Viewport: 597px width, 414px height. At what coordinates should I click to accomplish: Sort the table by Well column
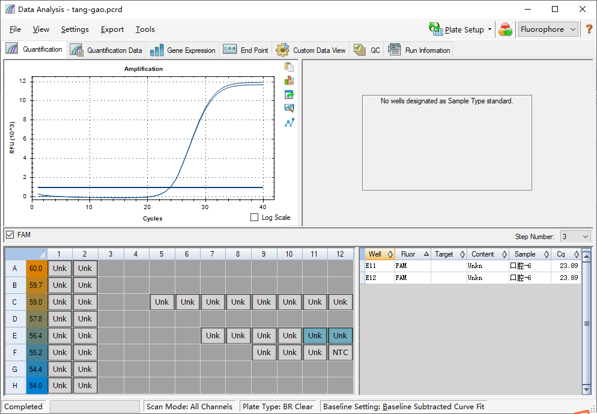(380, 254)
